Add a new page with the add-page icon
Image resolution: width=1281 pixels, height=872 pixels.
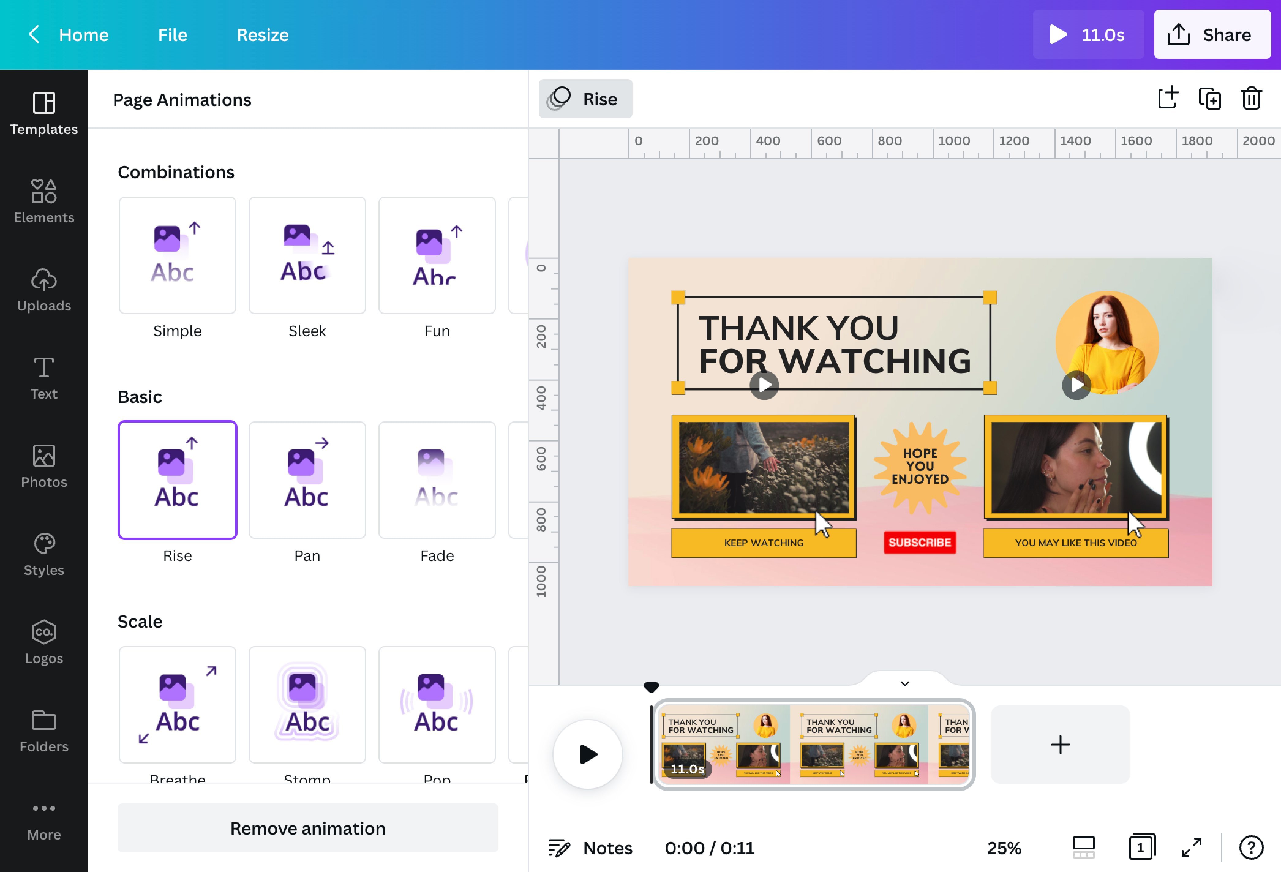1168,98
